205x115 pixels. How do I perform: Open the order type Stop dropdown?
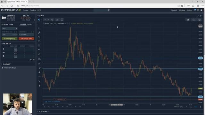coord(10,29)
